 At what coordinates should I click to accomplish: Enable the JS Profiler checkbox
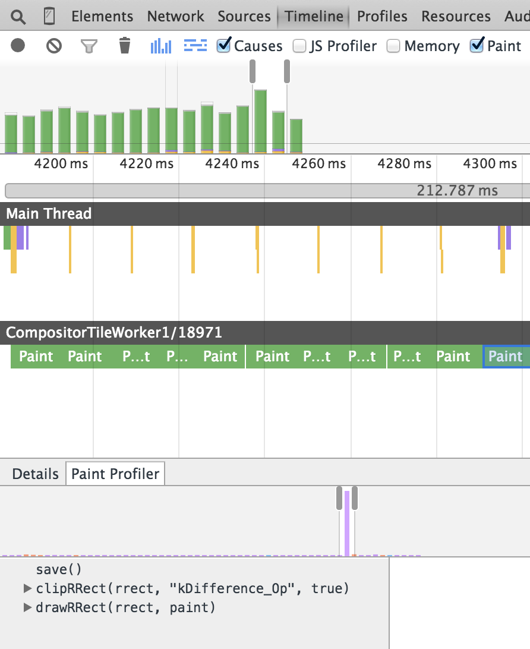[299, 46]
